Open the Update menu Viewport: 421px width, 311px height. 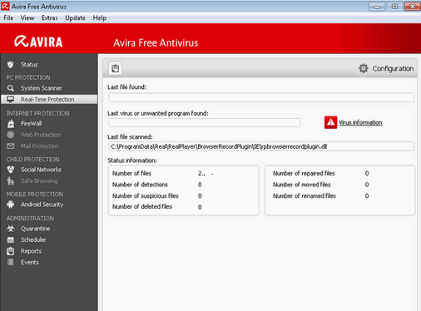(75, 18)
